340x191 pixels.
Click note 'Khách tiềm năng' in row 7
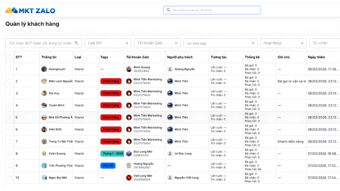[x=291, y=142]
